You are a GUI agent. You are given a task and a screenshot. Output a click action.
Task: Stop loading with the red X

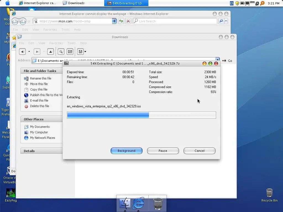[x=128, y=21]
